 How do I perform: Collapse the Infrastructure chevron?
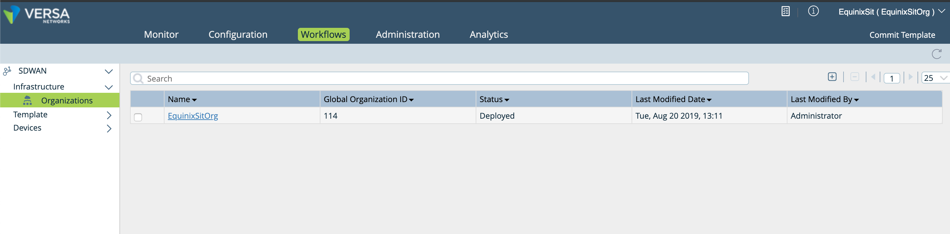(x=108, y=87)
